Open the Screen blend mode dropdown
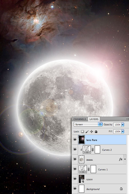The image size is (129, 194). (88, 124)
